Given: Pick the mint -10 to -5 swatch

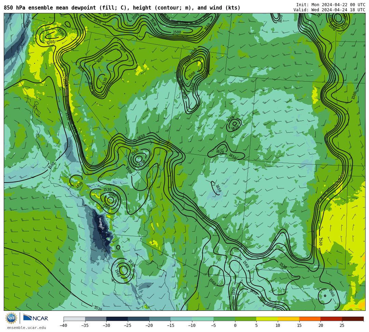Looking at the screenshot, I should 203,319.
